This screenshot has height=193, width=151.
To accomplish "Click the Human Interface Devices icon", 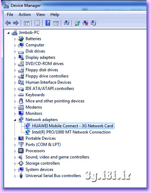I will point(21,82).
